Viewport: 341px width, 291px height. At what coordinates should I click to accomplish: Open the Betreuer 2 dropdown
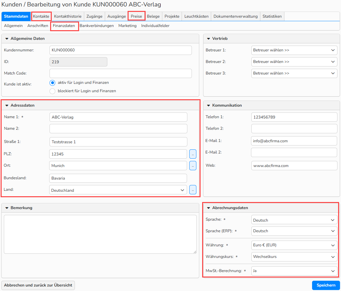(x=294, y=62)
